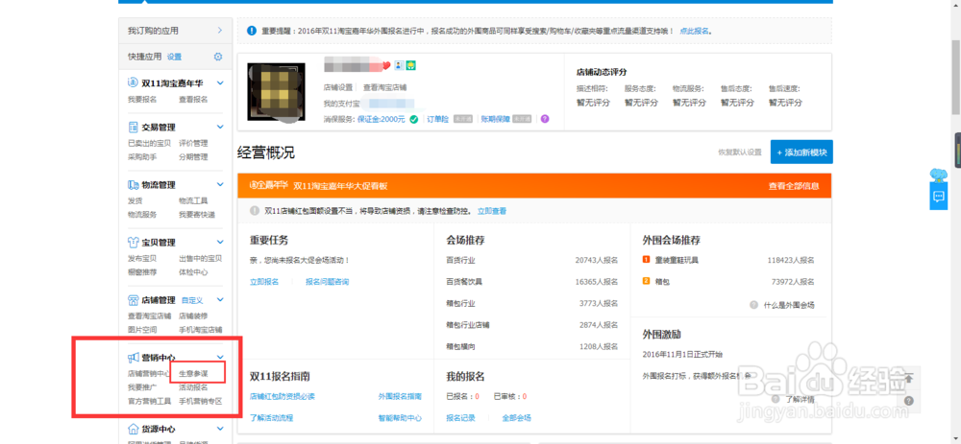961x444 pixels.
Task: Click the 交易管理 calculator icon
Action: (133, 128)
